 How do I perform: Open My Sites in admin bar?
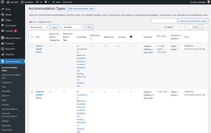pos(12,2)
